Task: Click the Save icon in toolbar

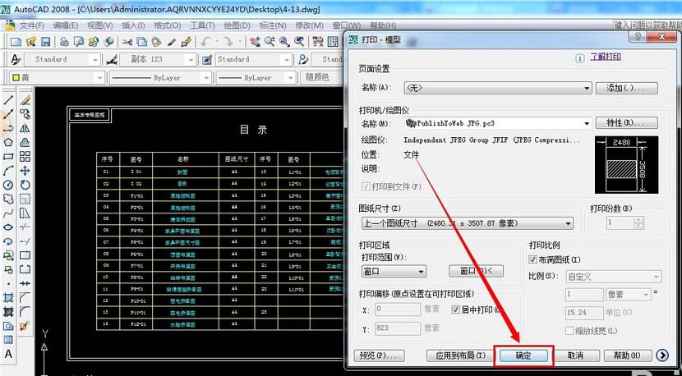Action: point(45,42)
